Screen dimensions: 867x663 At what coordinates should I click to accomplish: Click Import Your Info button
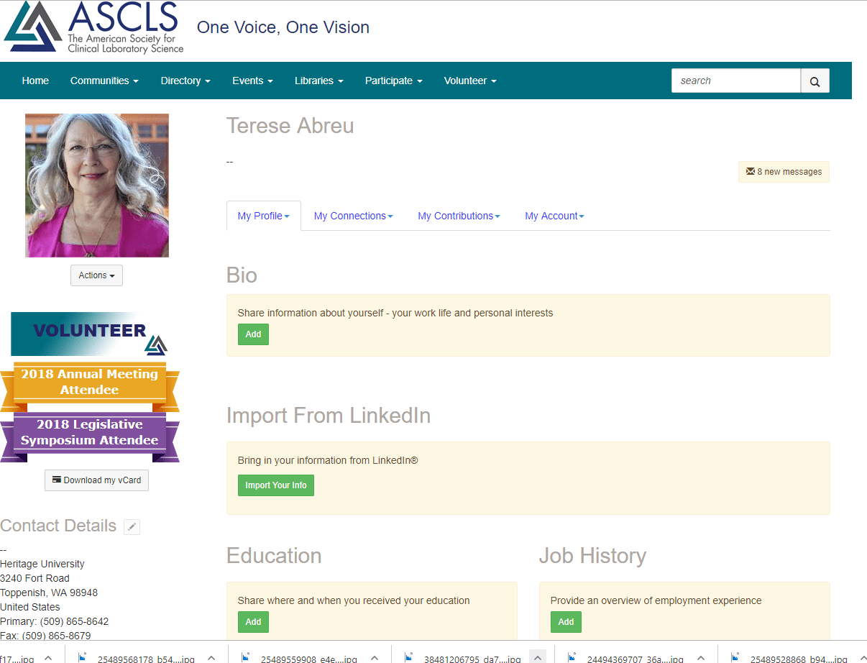pos(275,485)
